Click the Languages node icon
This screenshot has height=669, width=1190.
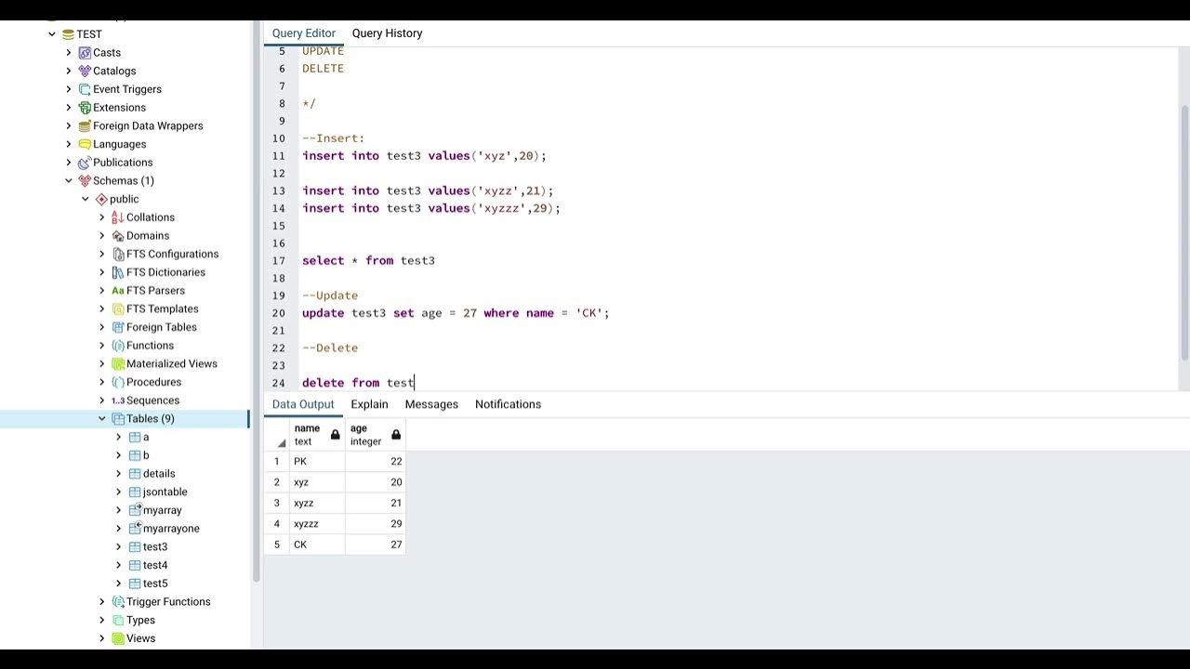point(85,144)
